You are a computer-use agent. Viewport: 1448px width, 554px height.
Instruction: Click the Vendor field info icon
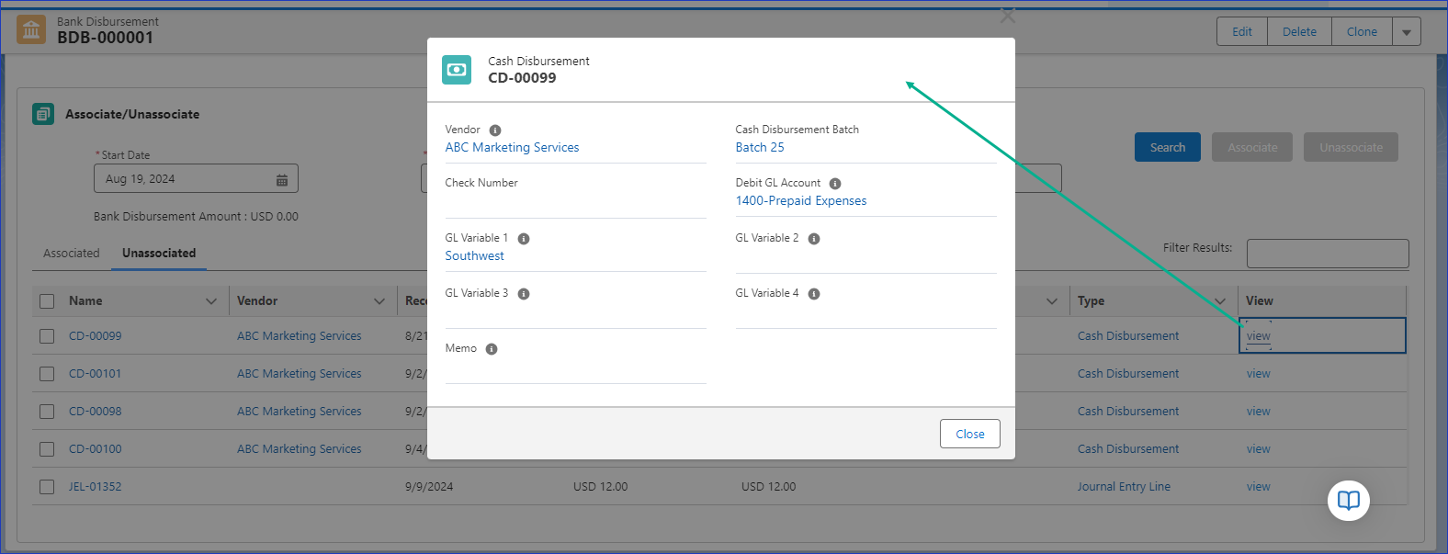pos(495,130)
